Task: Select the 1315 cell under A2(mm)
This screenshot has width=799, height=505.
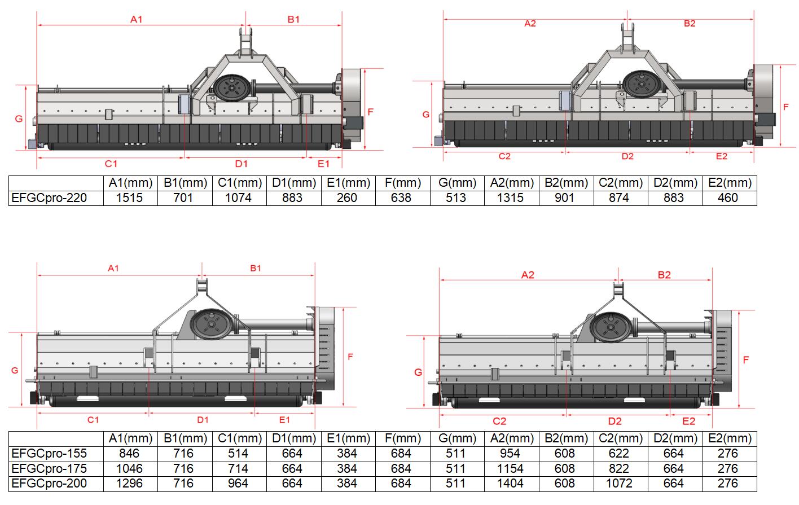Action: [511, 198]
